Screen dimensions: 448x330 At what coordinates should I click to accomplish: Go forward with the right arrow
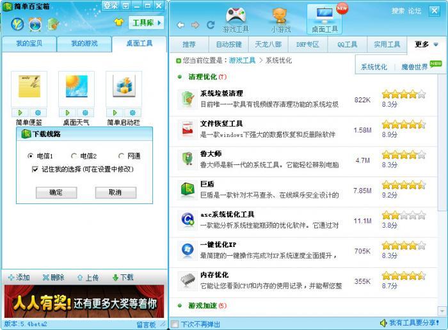point(195,25)
